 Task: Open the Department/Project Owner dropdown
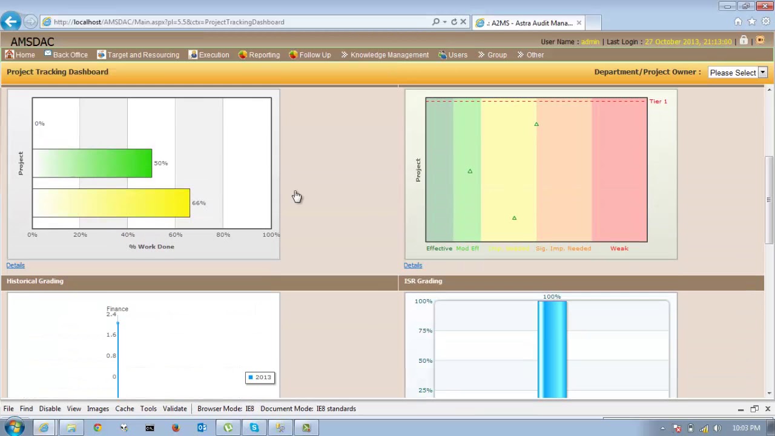[x=737, y=73]
